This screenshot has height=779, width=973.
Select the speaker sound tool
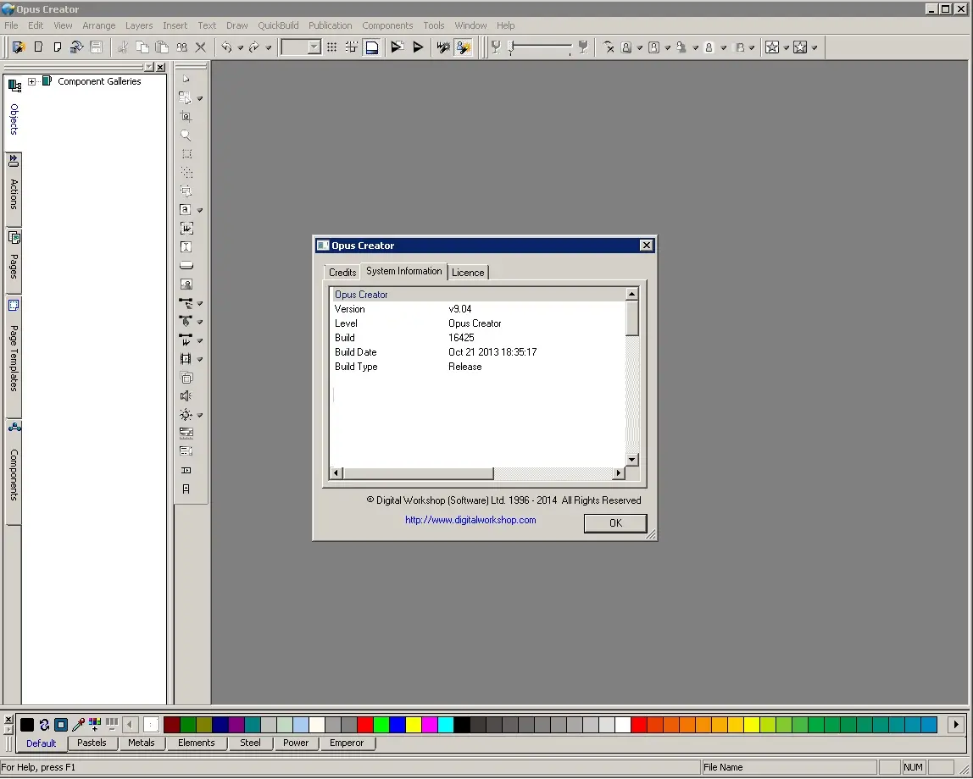[x=186, y=396]
